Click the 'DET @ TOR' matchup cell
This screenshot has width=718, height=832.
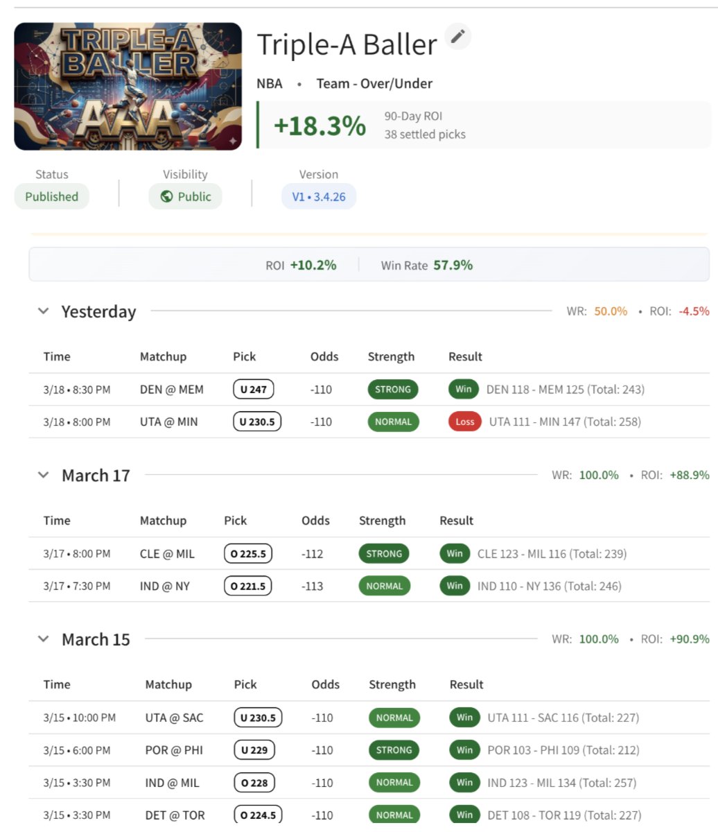tap(175, 815)
